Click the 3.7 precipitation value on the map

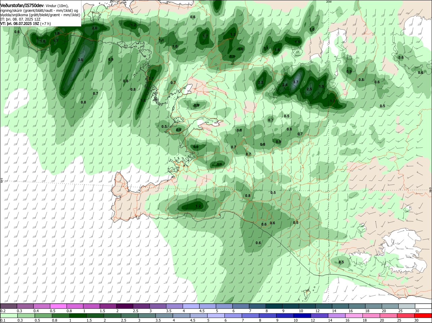(296, 82)
